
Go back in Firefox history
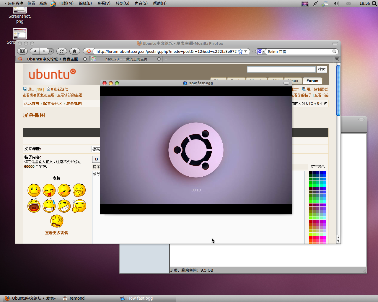click(x=35, y=51)
